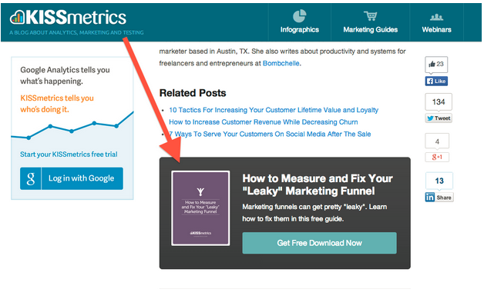Open the Bombchelle link
This screenshot has height=299, width=484.
point(281,64)
